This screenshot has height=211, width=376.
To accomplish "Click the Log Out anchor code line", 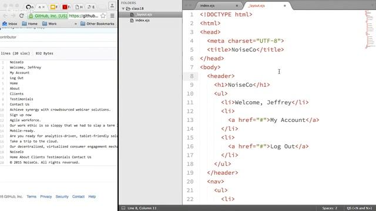I will click(268, 147).
